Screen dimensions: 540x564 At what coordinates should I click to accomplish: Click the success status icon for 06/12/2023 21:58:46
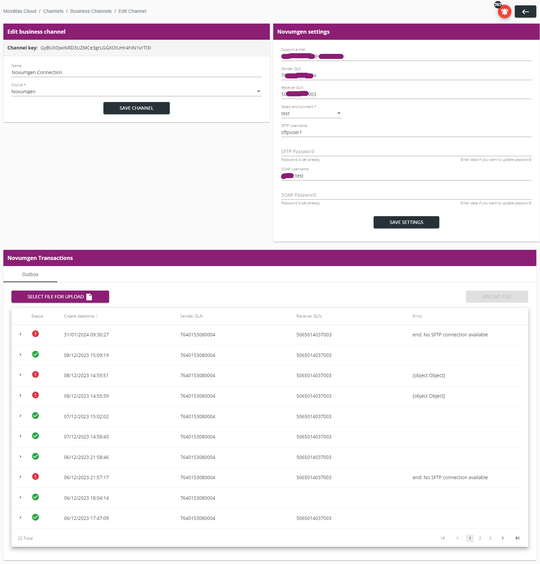coord(35,456)
